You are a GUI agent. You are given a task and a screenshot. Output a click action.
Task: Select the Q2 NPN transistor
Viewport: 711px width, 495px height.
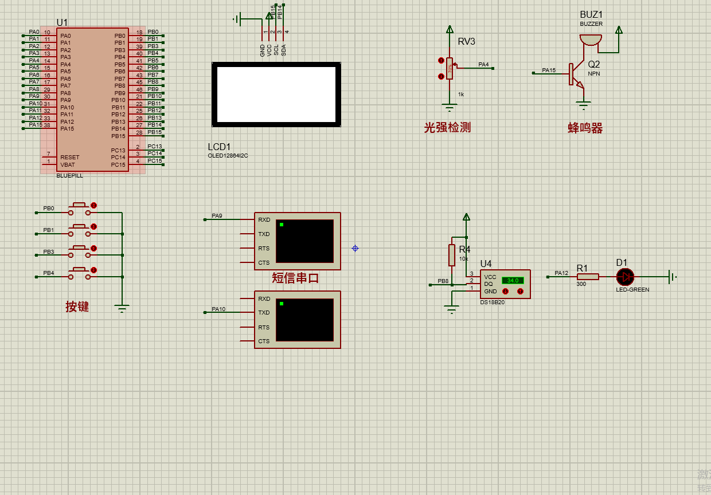576,75
